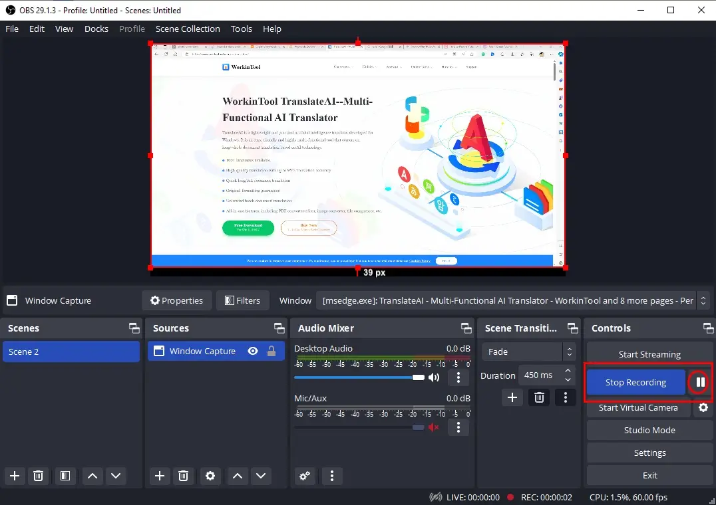Screen dimensions: 716x505
Task: Unmute the Mic/Aux audio channel
Action: point(434,427)
